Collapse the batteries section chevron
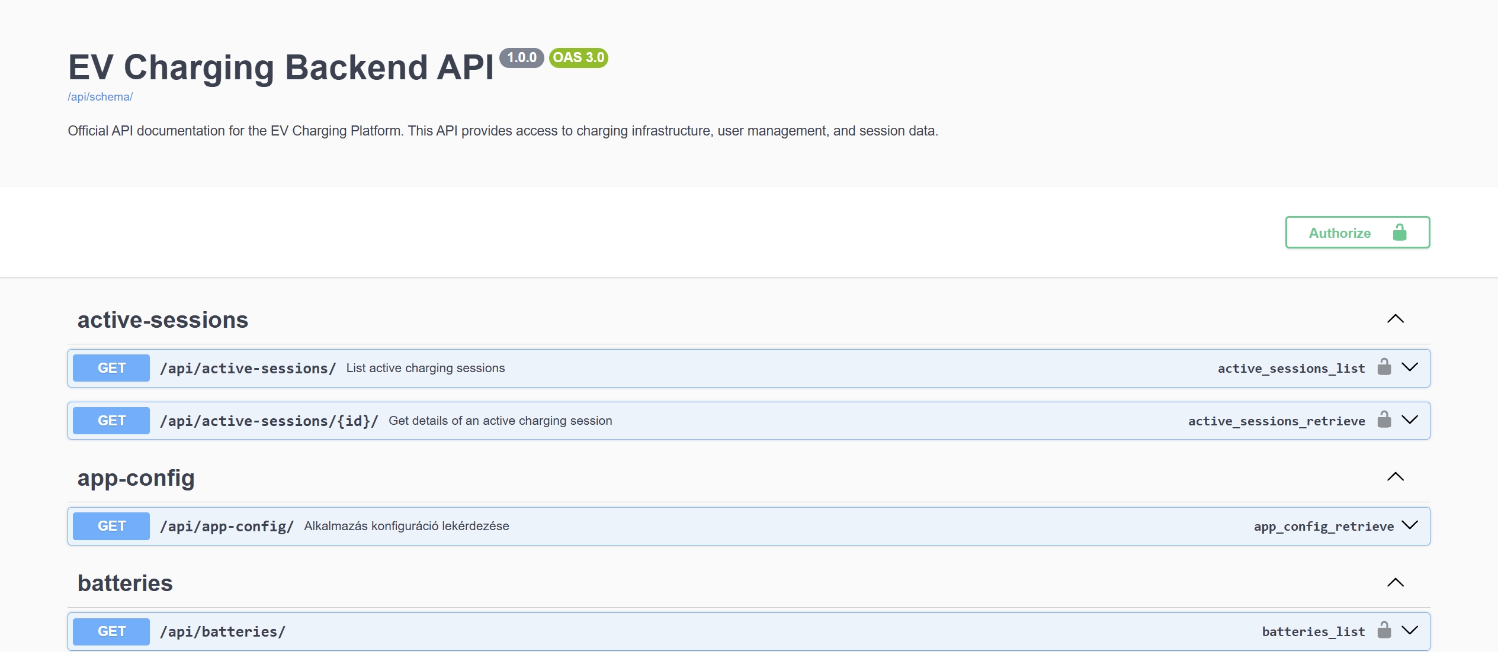 pos(1396,583)
